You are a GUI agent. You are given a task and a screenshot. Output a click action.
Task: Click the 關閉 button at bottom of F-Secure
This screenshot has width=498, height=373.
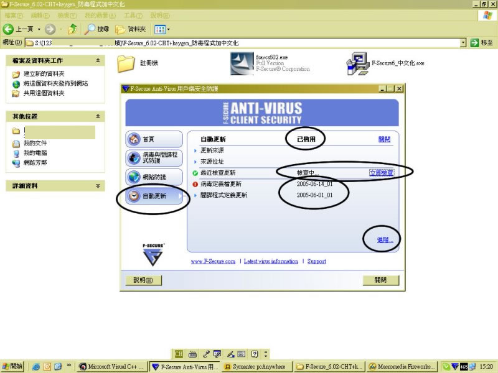click(x=380, y=280)
